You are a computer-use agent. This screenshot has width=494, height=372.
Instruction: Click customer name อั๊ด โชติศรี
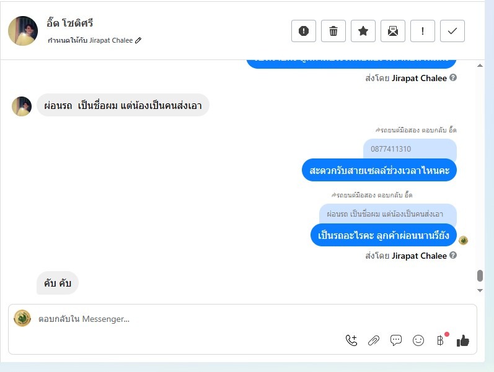69,23
